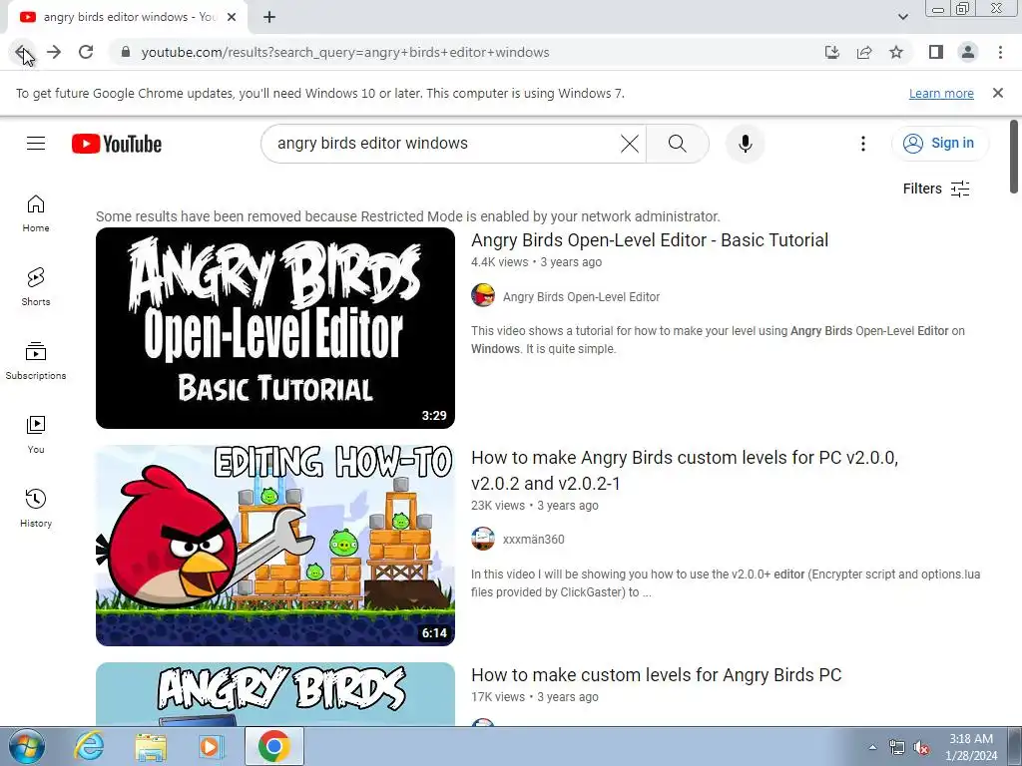Open the Chrome three-dot menu
This screenshot has height=766, width=1022.
1000,52
